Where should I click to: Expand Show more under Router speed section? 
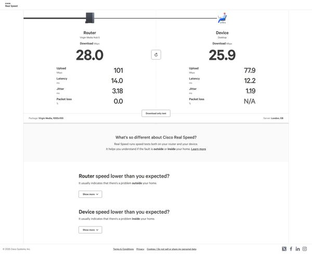(90, 194)
